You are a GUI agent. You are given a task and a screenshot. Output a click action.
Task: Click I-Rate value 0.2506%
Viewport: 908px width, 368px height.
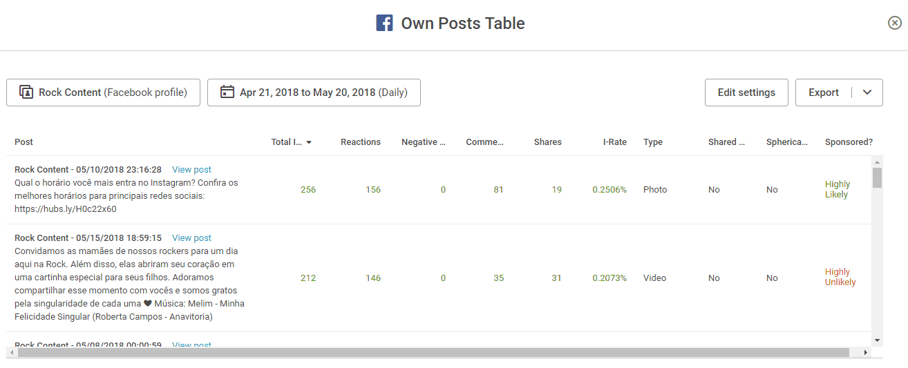tap(609, 190)
